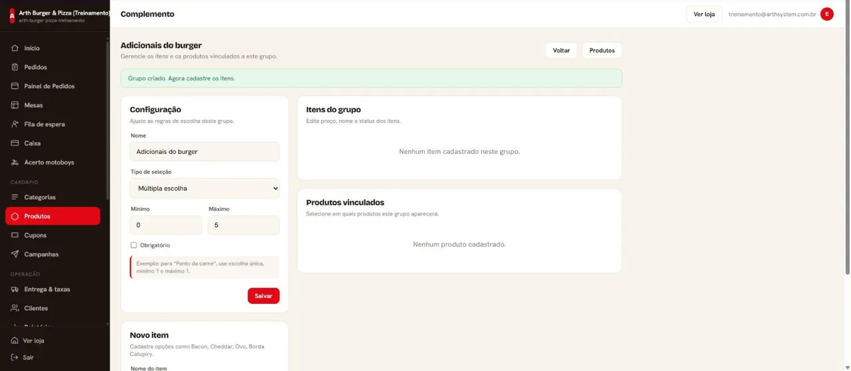The image size is (851, 371).
Task: Click the Nome input field
Action: [x=205, y=151]
